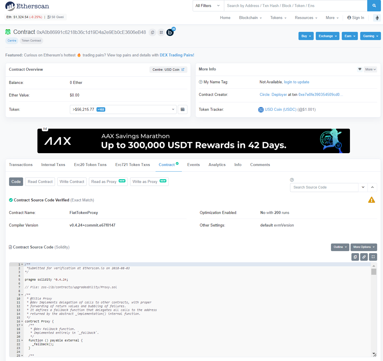
Task: Open the Gaming dropdown
Action: click(370, 36)
